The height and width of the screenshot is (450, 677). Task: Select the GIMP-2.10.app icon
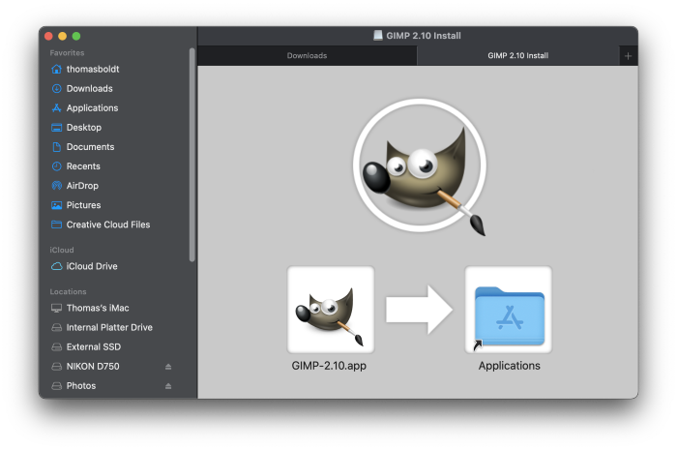(x=331, y=310)
